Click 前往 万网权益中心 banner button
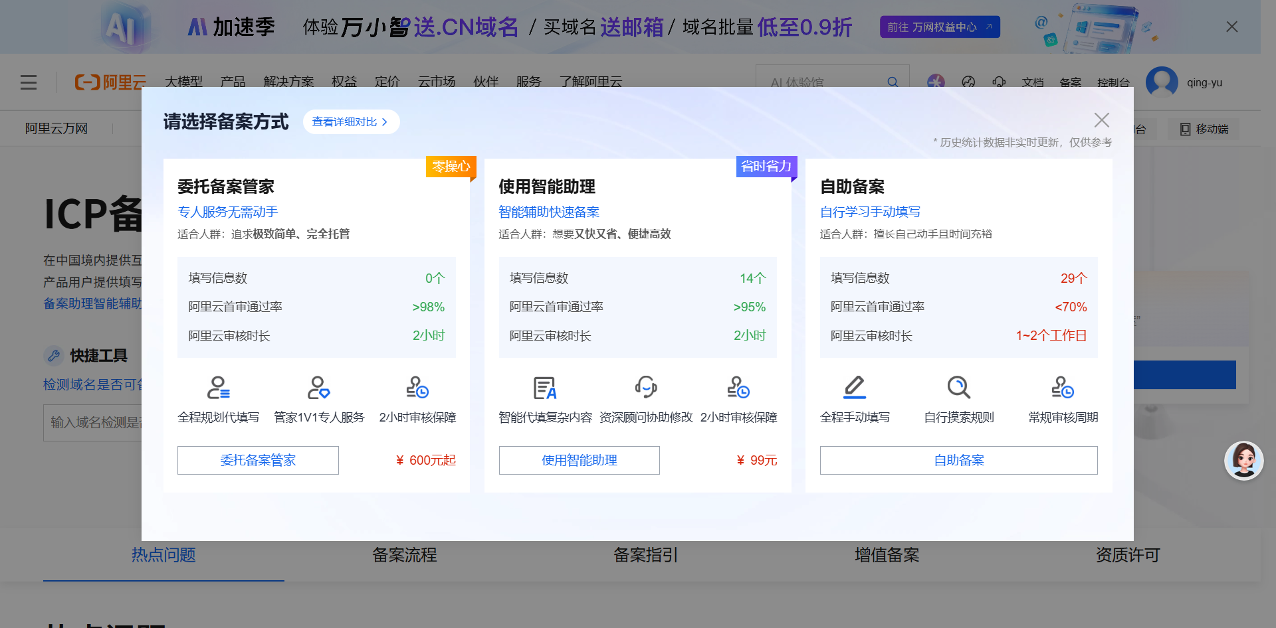1276x628 pixels. [x=940, y=27]
